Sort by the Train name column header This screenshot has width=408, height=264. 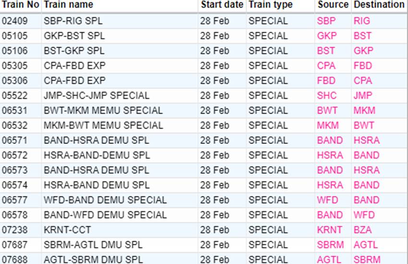(x=69, y=4)
